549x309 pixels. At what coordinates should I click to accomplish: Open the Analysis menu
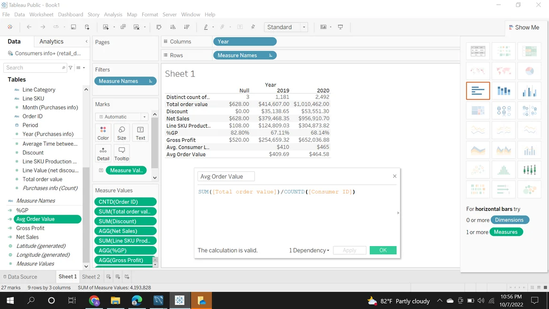[x=113, y=15]
